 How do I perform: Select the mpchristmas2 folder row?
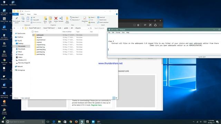pos(66,40)
